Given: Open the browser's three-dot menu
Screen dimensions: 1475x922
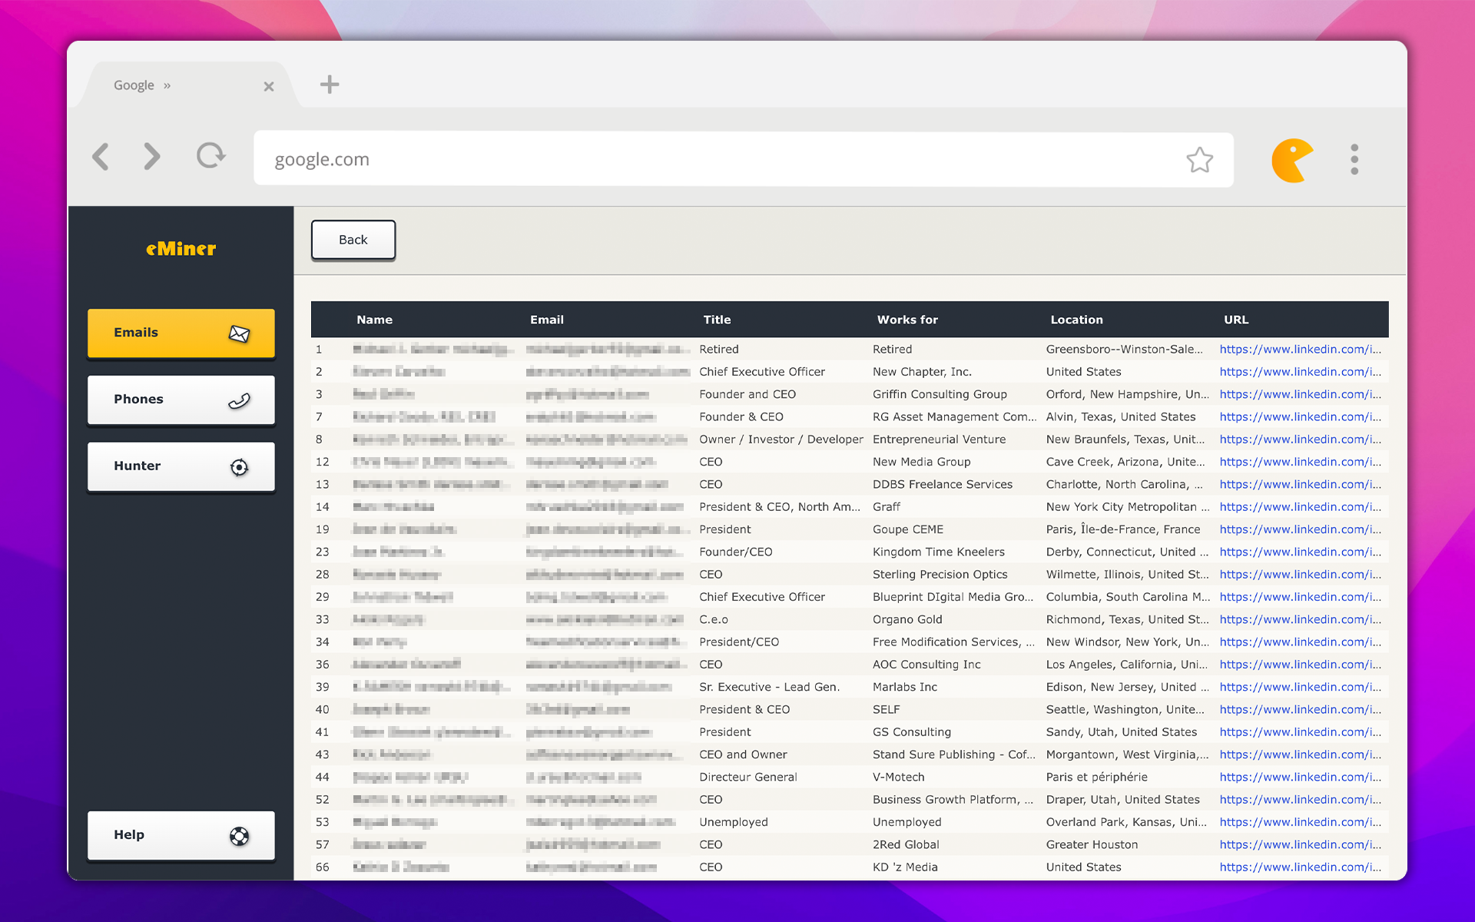Looking at the screenshot, I should [x=1354, y=159].
